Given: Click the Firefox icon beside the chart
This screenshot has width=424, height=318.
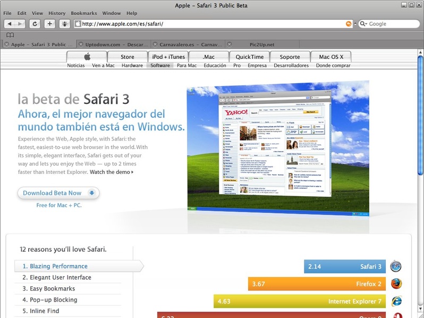Looking at the screenshot, I should click(x=395, y=284).
